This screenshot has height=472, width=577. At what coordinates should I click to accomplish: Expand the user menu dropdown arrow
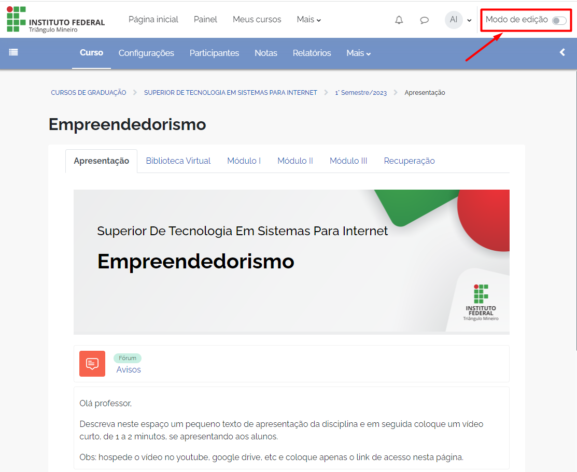pos(469,21)
